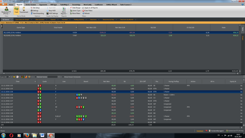Open the Total Hands column filter arrow
245x138 pixels.
point(76,28)
